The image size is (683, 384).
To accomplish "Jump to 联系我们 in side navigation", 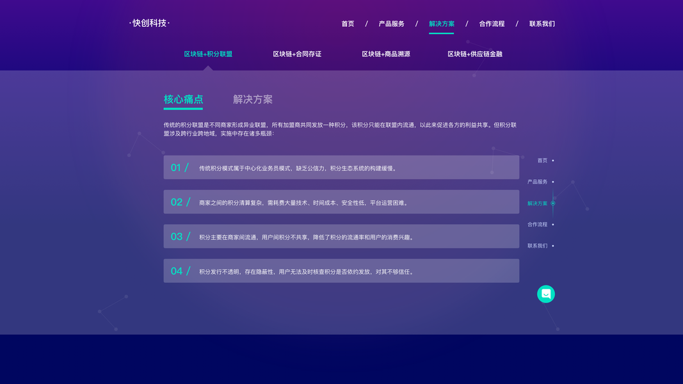I will click(538, 246).
